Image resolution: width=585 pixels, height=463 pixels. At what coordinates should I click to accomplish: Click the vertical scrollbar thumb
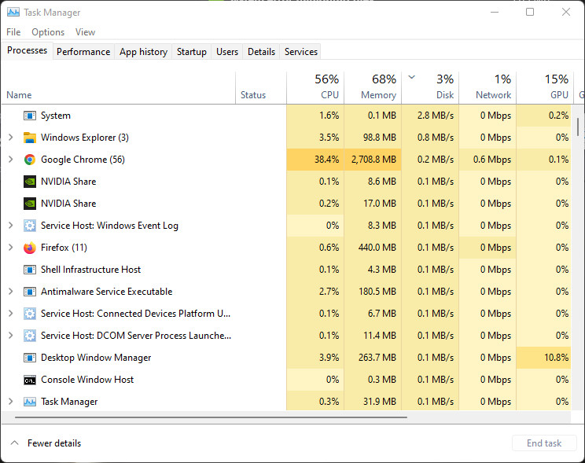pyautogui.click(x=578, y=127)
